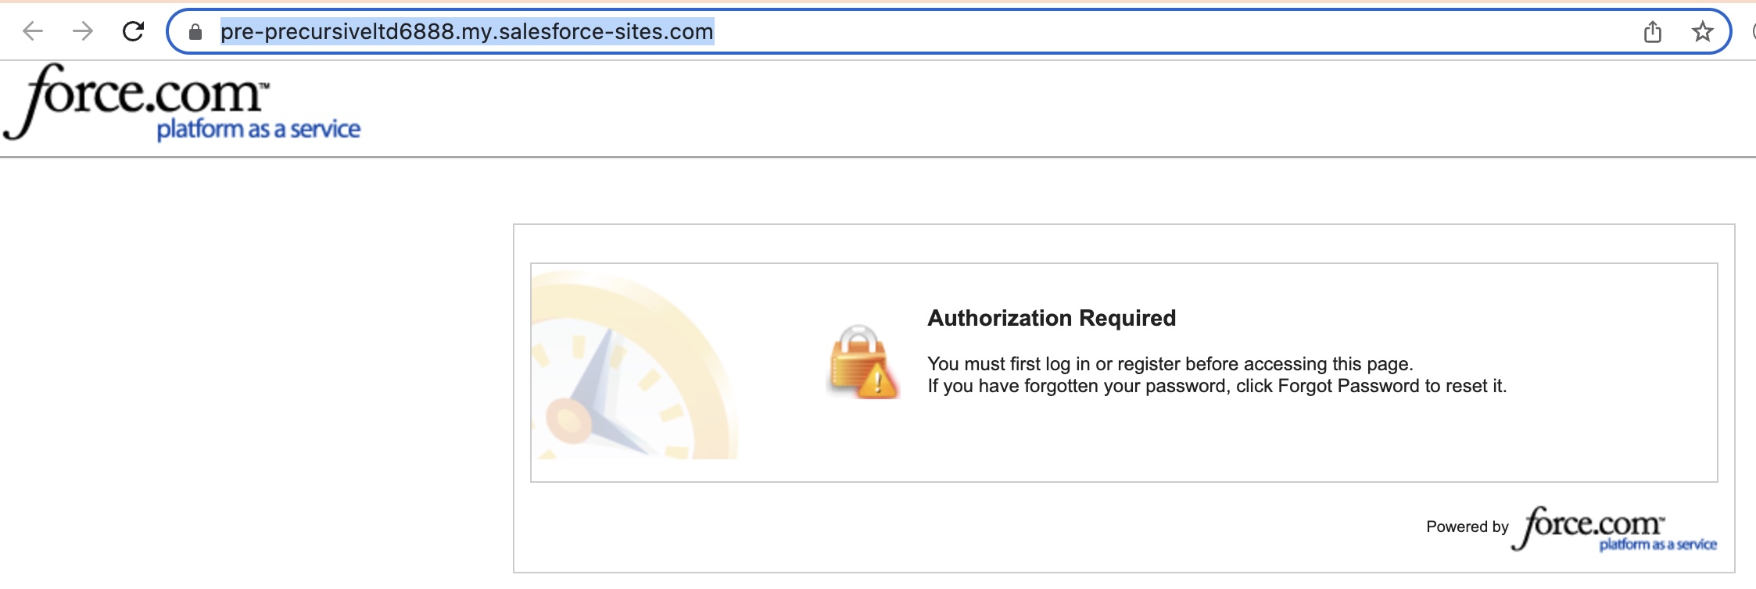Bookmark this page with the star icon
Screen dimensions: 1756x589
[1701, 32]
